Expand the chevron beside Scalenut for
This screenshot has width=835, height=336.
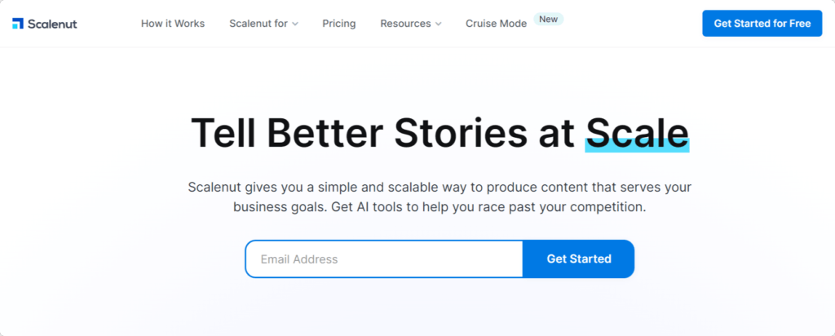click(295, 24)
